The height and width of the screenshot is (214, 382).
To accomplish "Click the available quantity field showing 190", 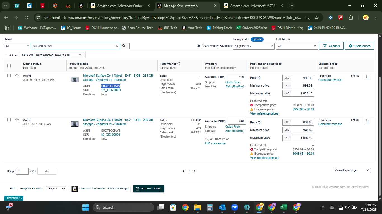I will click(237, 77).
